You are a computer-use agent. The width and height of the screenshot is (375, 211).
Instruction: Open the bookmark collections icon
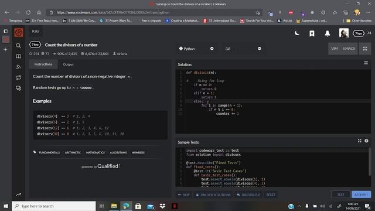312,33
